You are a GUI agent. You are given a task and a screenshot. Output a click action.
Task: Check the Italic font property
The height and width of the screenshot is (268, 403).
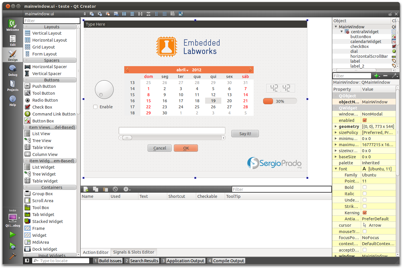click(x=365, y=193)
